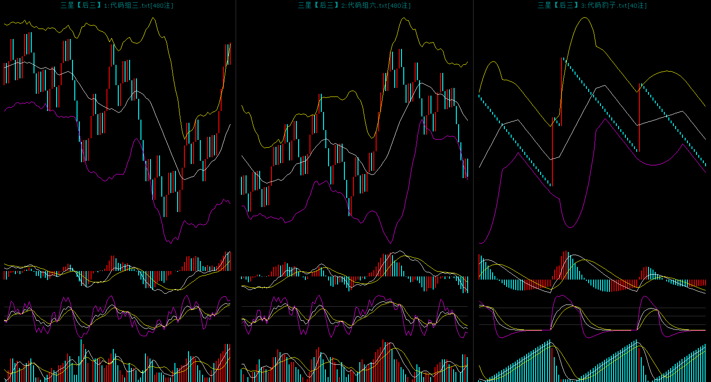
Task: Select the bottom volume bars in 代码组三 panel
Action: [x=117, y=365]
